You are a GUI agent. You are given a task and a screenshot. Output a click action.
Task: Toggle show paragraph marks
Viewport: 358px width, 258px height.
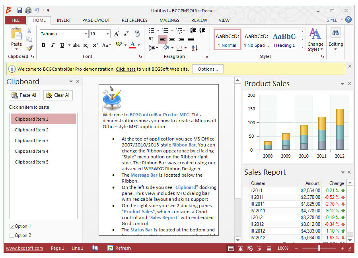151,39
